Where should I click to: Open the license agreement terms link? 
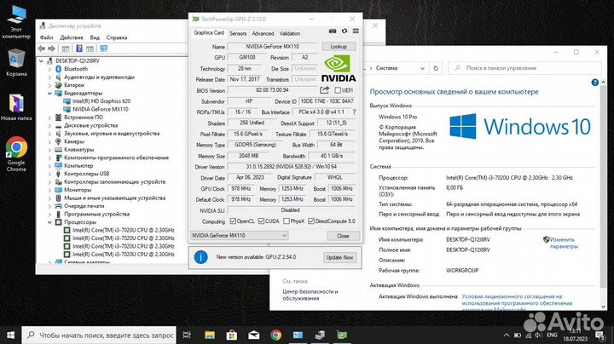(517, 303)
